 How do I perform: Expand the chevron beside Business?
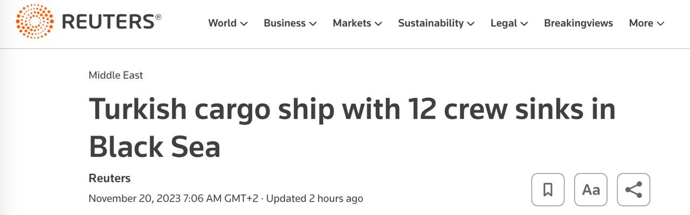pyautogui.click(x=313, y=24)
